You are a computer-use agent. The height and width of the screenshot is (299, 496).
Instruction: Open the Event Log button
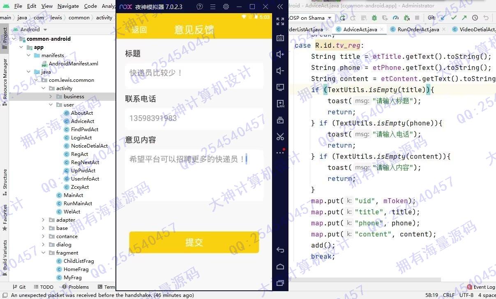[x=481, y=287]
